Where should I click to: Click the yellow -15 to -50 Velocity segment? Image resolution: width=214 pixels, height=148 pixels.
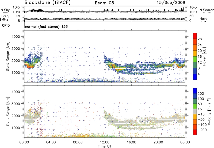pyautogui.click(x=195, y=117)
